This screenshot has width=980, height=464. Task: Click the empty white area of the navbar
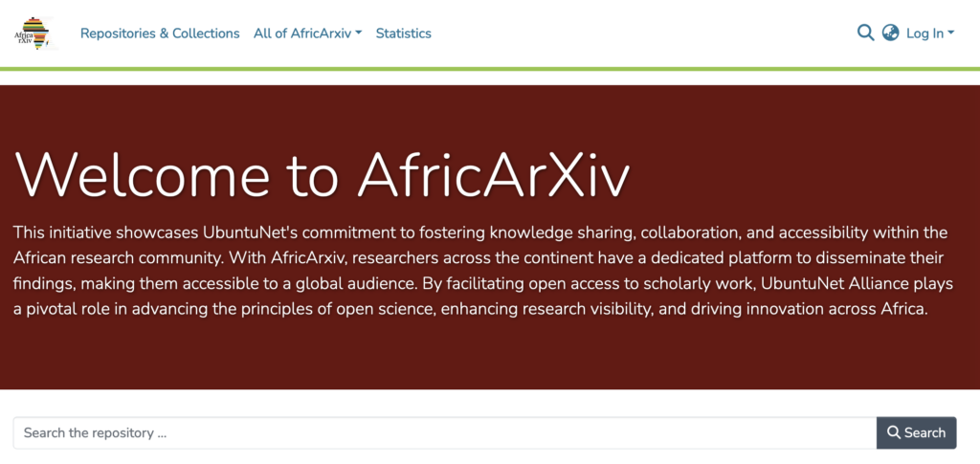[644, 33]
